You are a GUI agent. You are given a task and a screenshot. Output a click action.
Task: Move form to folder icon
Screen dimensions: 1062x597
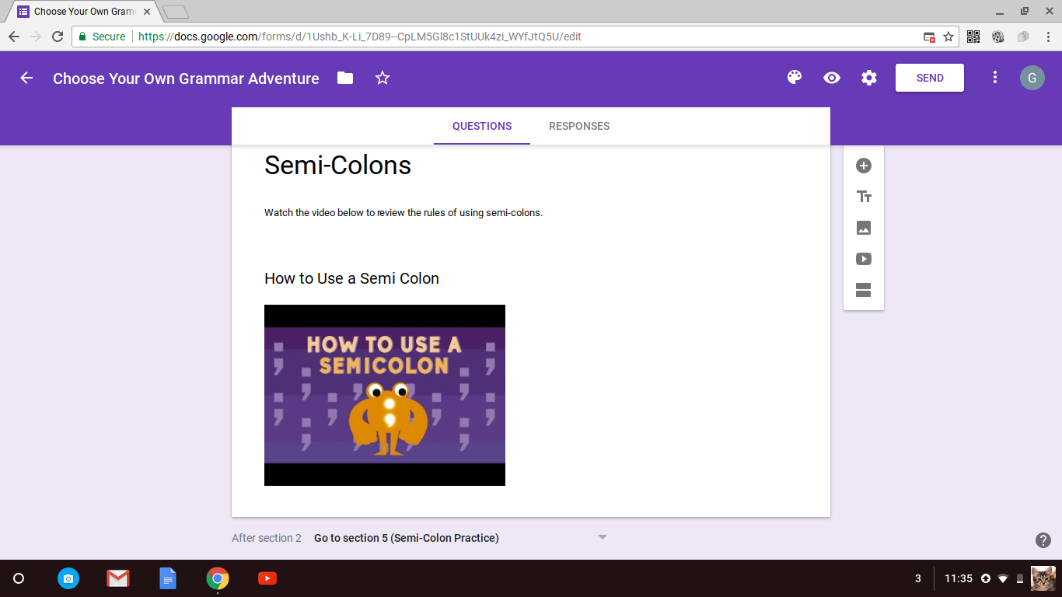[345, 78]
